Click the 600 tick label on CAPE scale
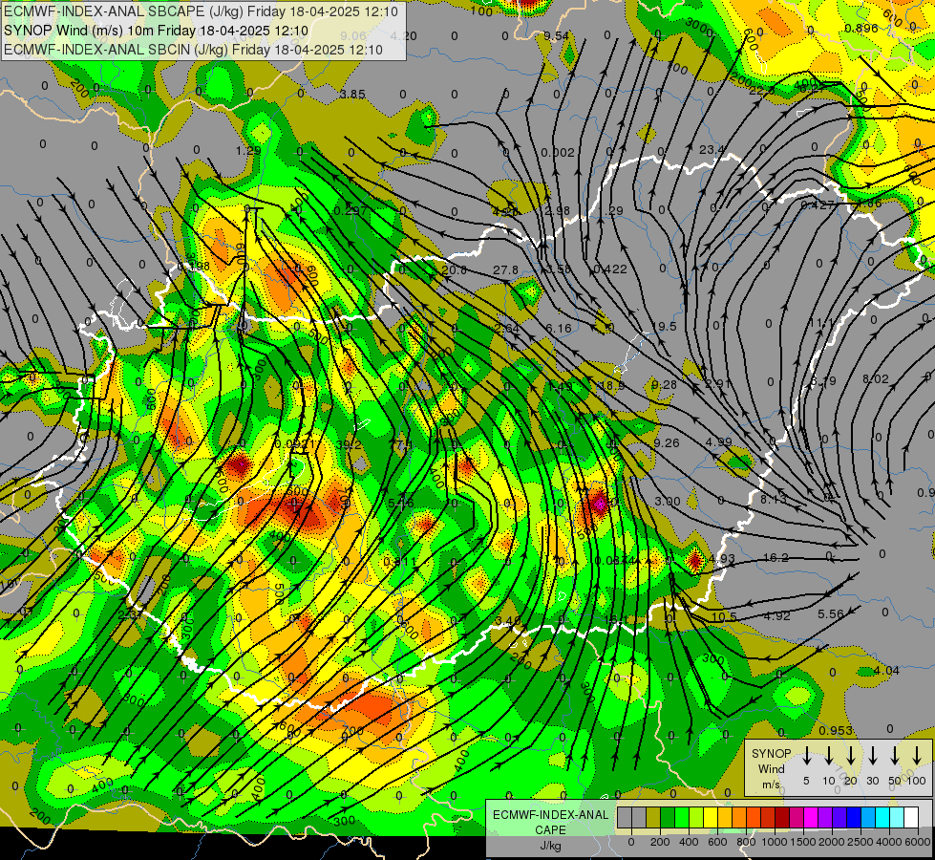 tap(717, 842)
